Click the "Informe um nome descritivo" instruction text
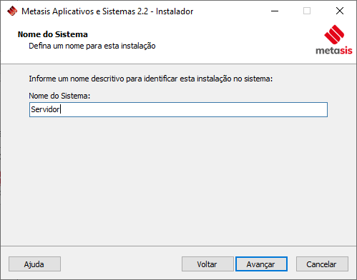The image size is (357, 280). 150,79
